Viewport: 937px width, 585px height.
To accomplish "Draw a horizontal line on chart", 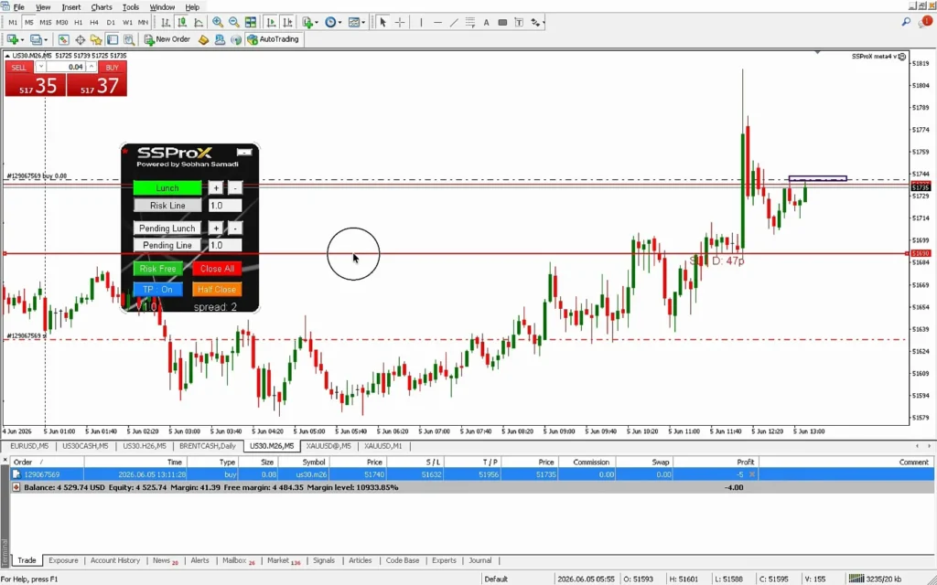I will [437, 23].
